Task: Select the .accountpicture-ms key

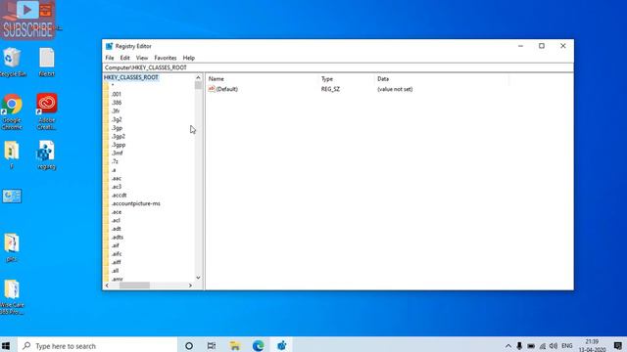Action: click(x=135, y=203)
